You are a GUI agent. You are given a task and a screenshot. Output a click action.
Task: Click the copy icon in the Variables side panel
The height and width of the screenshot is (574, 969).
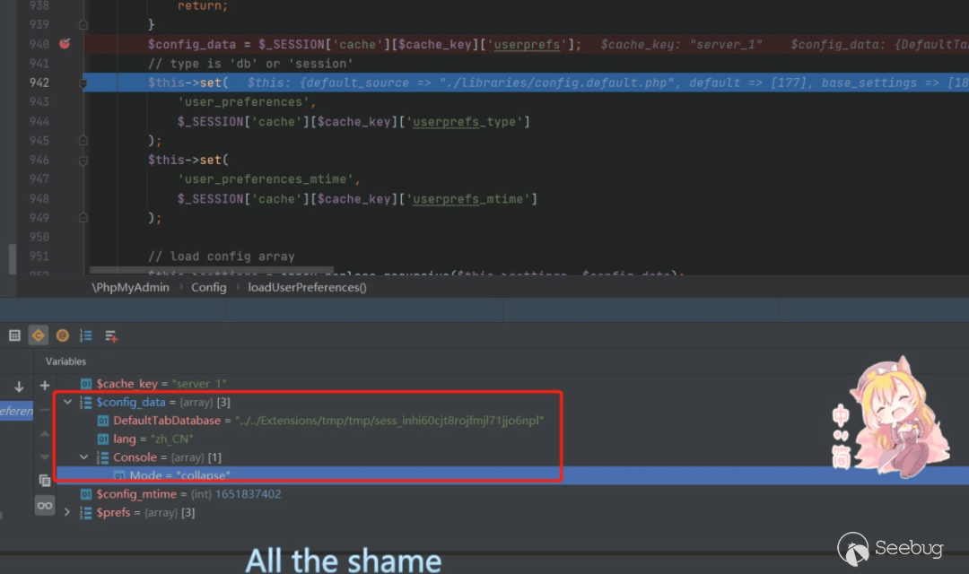45,480
